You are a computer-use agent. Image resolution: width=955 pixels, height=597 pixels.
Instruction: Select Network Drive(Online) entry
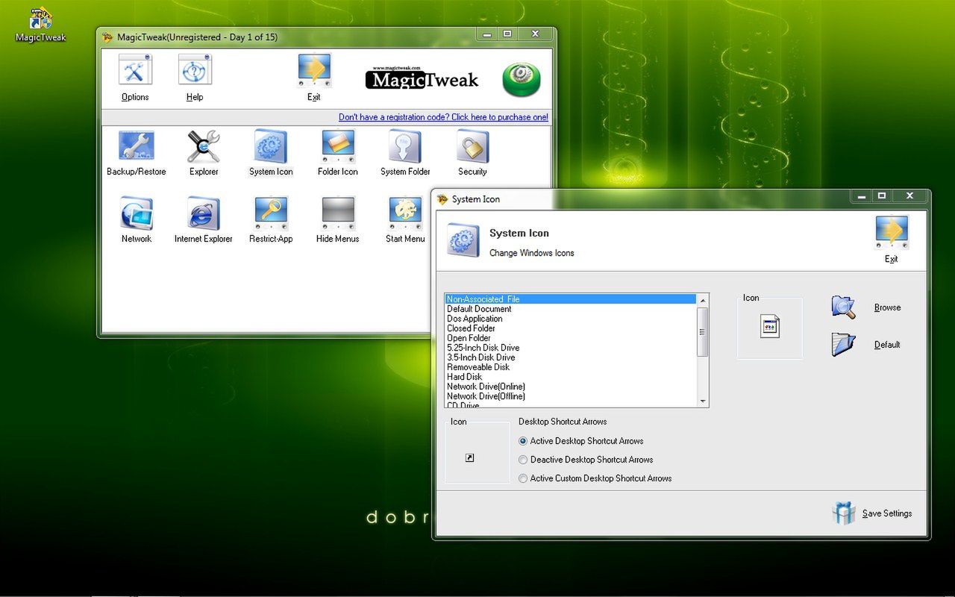571,387
